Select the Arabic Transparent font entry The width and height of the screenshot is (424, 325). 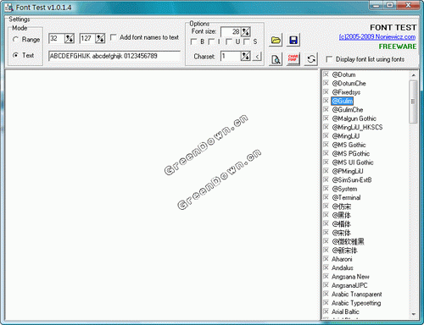coord(357,294)
